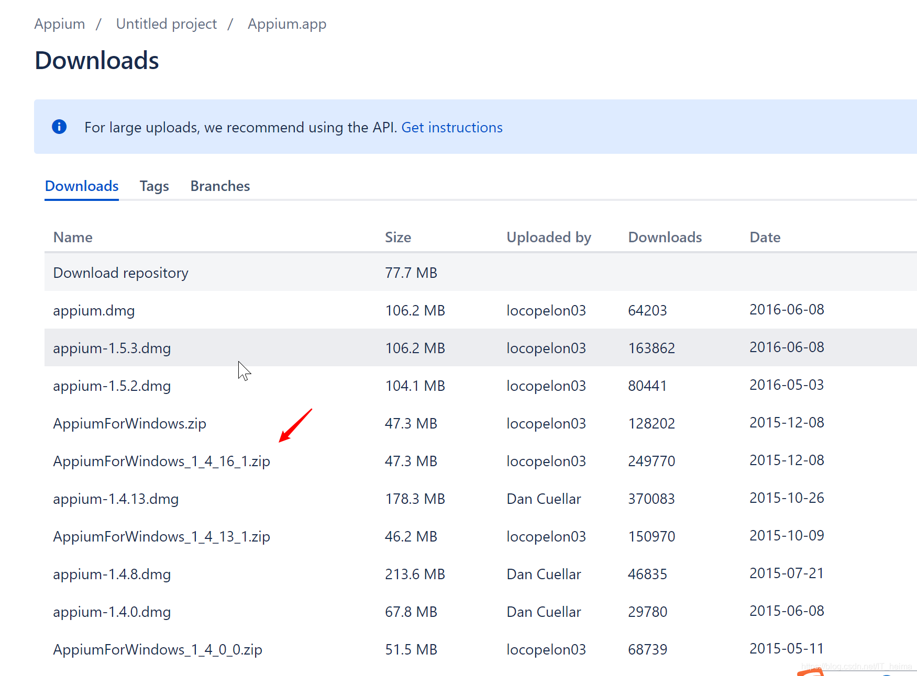Click the 178.3 MB size cell

[x=415, y=499]
